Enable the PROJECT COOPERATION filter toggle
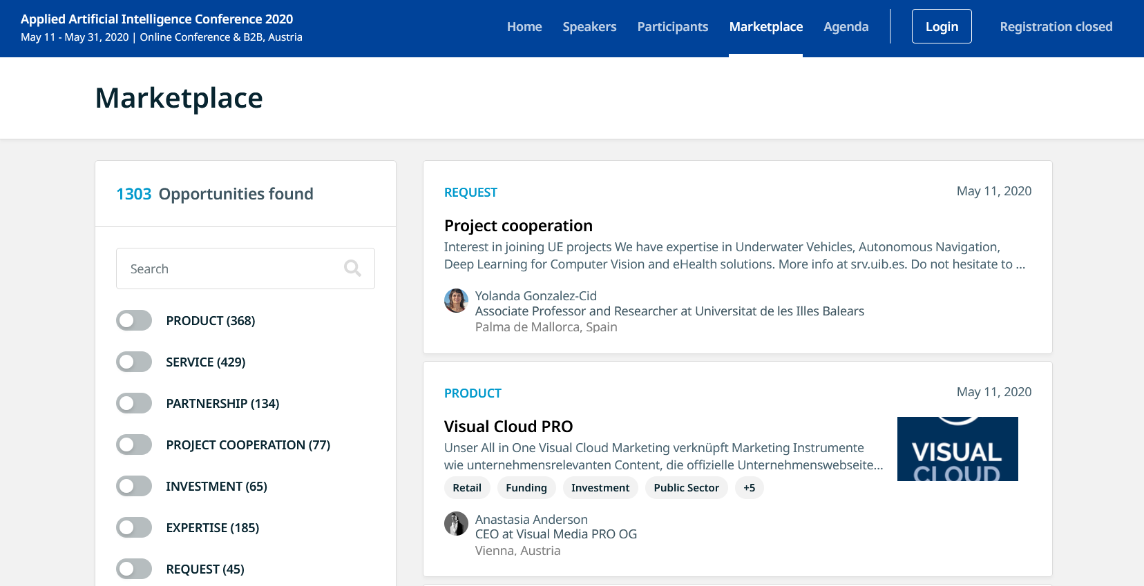 pos(134,445)
